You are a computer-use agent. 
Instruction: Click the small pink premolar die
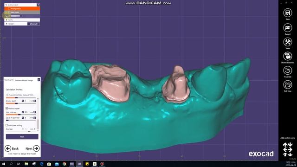click(176, 85)
